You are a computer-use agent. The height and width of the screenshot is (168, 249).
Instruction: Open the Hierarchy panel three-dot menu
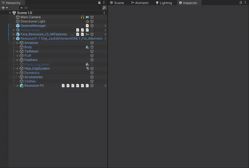pyautogui.click(x=104, y=2)
